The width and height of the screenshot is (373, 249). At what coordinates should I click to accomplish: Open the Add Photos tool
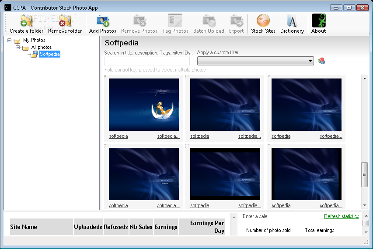[102, 24]
